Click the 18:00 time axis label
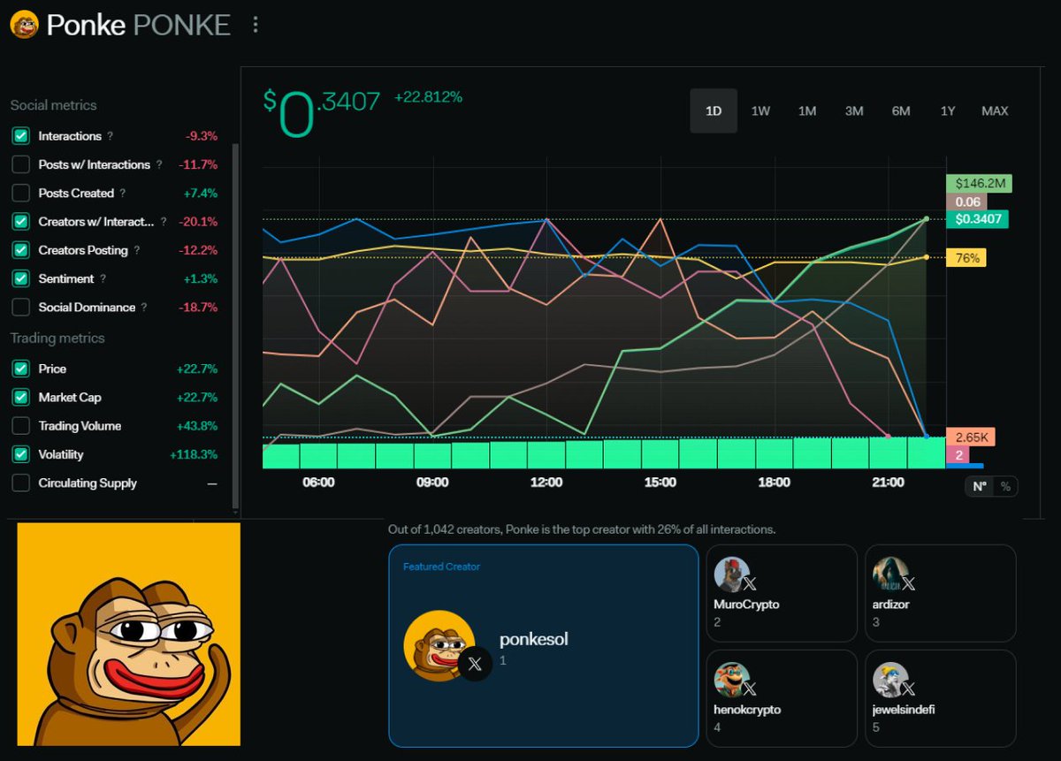The width and height of the screenshot is (1061, 761). [774, 482]
